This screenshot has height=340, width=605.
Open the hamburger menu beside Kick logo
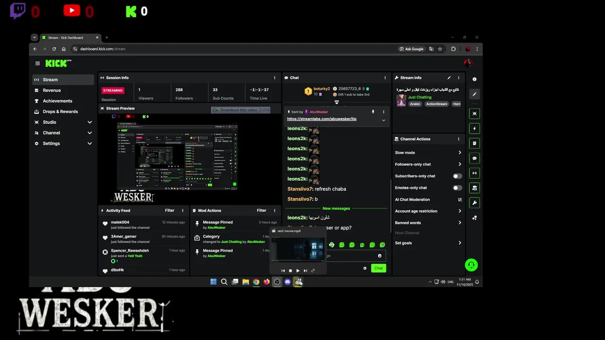[37, 63]
